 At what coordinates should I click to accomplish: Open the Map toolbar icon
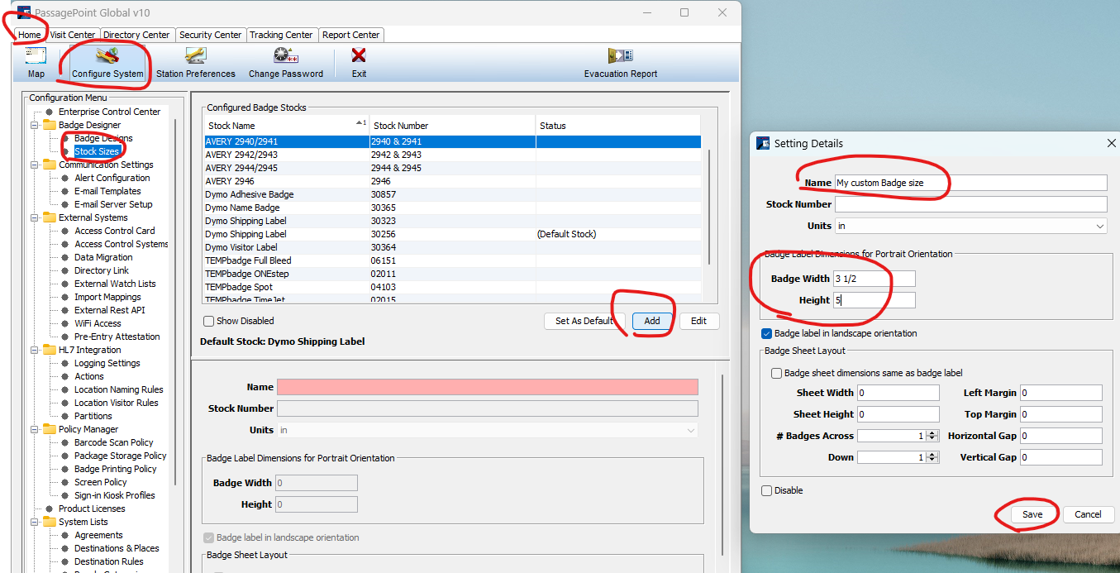[36, 55]
